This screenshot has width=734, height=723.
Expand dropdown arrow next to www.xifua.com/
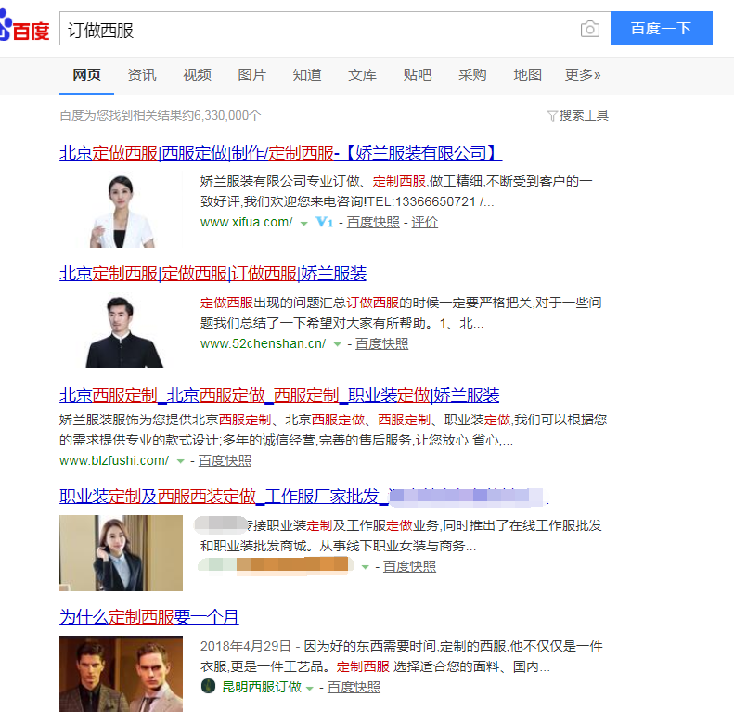click(303, 224)
